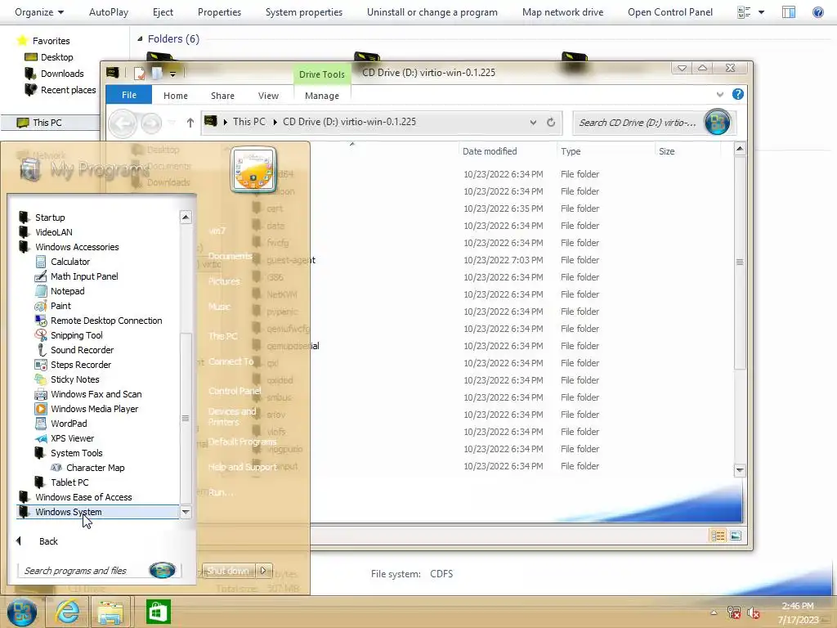Open Windows Store from taskbar

click(158, 612)
